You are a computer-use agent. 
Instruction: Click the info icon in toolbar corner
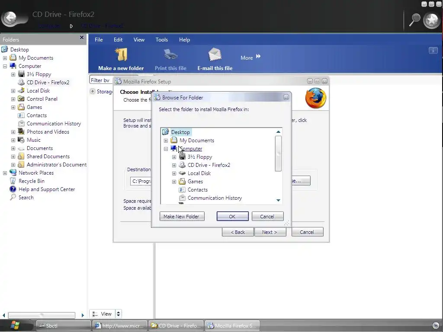click(433, 51)
